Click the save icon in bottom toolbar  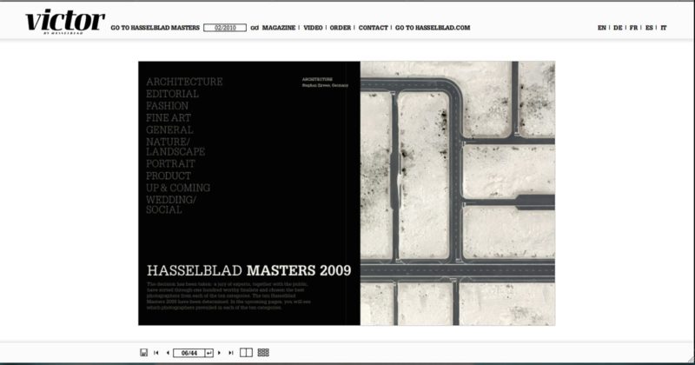[x=143, y=352]
